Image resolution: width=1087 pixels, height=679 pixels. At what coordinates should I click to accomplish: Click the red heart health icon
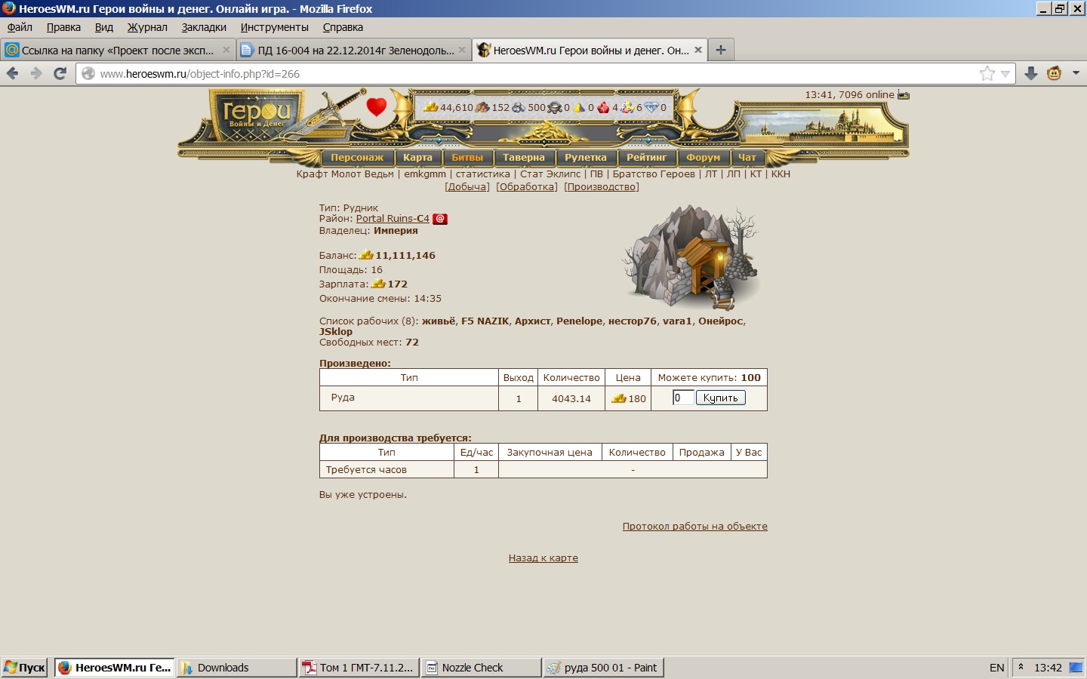pyautogui.click(x=376, y=106)
